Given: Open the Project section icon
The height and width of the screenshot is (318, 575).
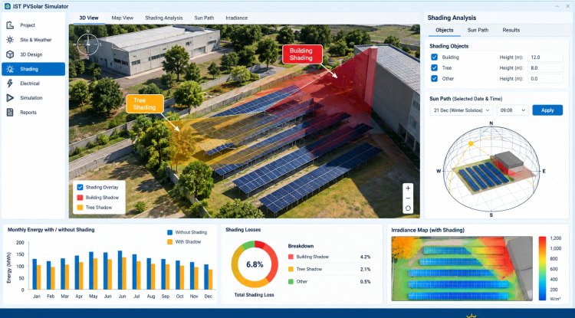Looking at the screenshot, I should 10,25.
